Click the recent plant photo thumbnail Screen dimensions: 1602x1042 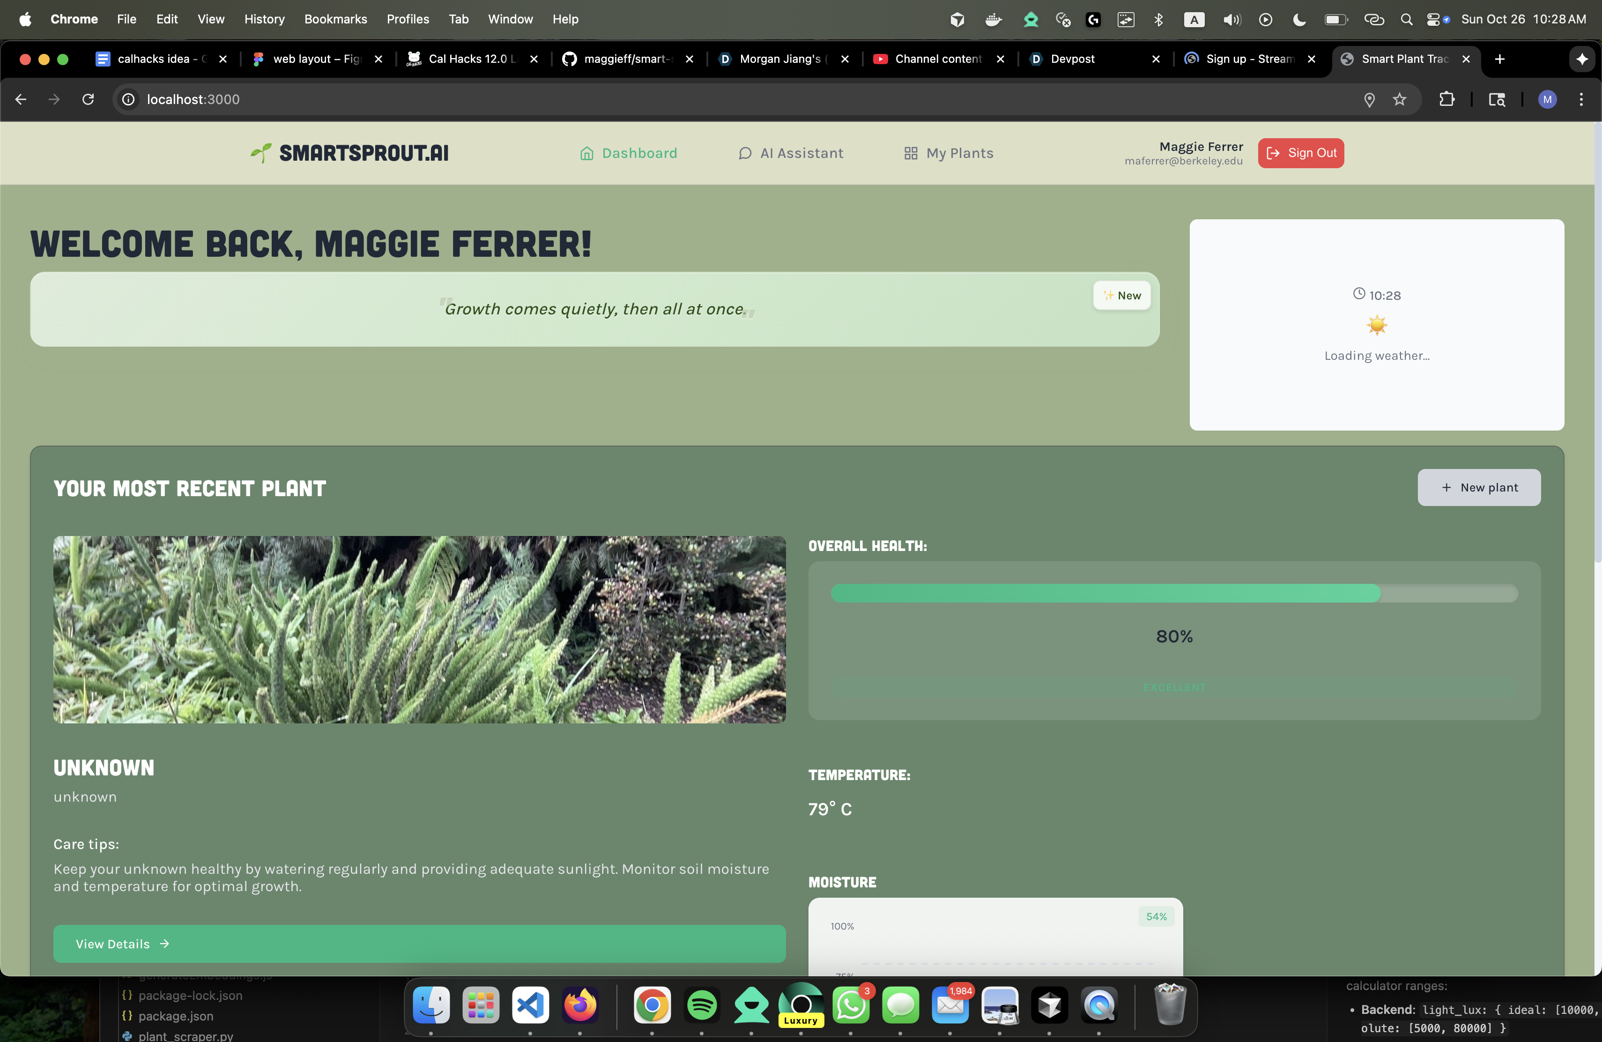pos(419,629)
